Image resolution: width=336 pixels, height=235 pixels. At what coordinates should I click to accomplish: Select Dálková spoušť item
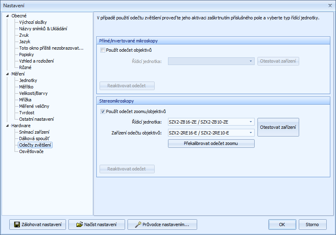coord(34,138)
